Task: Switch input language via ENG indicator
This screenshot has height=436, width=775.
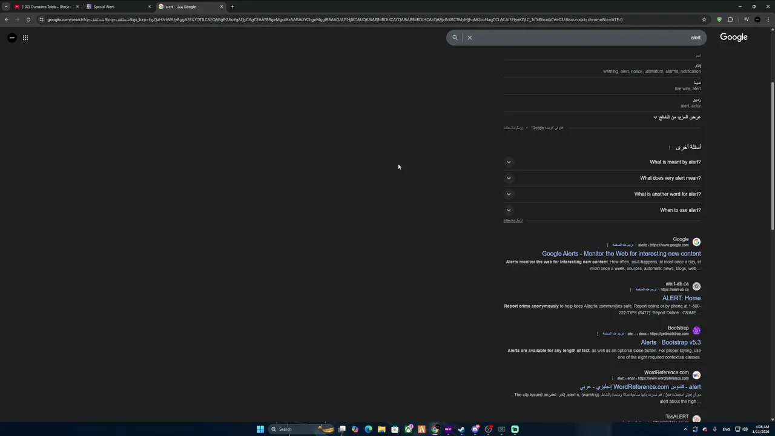Action: coord(726,429)
